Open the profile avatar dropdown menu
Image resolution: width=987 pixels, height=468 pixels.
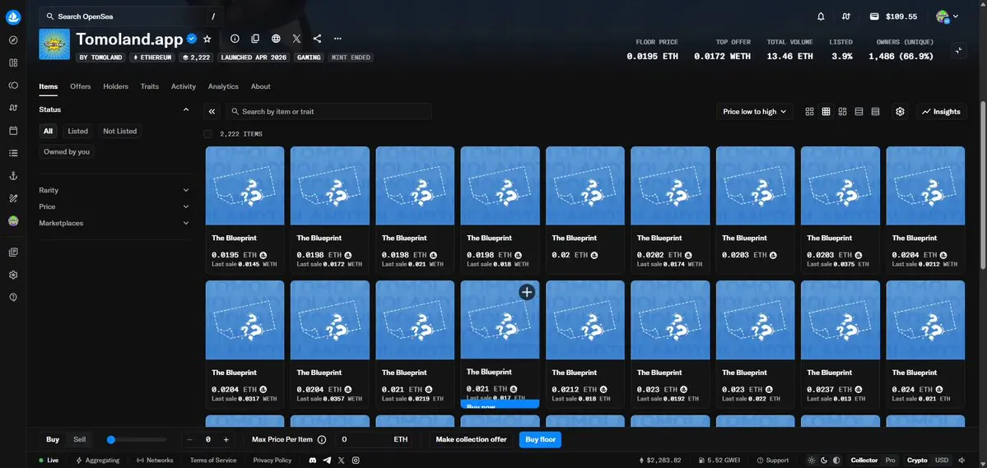pos(947,17)
